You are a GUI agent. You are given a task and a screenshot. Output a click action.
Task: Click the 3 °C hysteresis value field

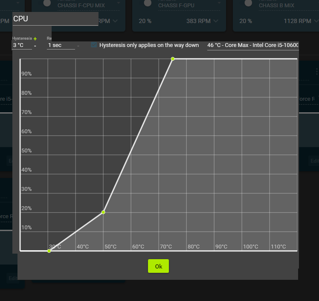[x=22, y=45]
